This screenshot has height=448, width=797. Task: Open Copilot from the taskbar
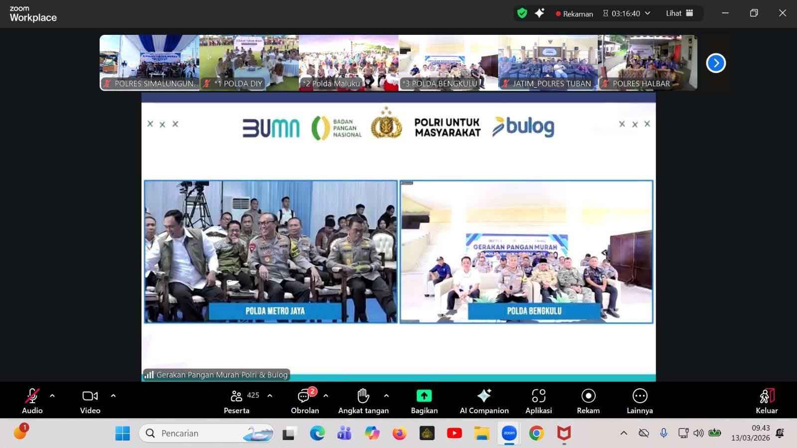point(372,434)
